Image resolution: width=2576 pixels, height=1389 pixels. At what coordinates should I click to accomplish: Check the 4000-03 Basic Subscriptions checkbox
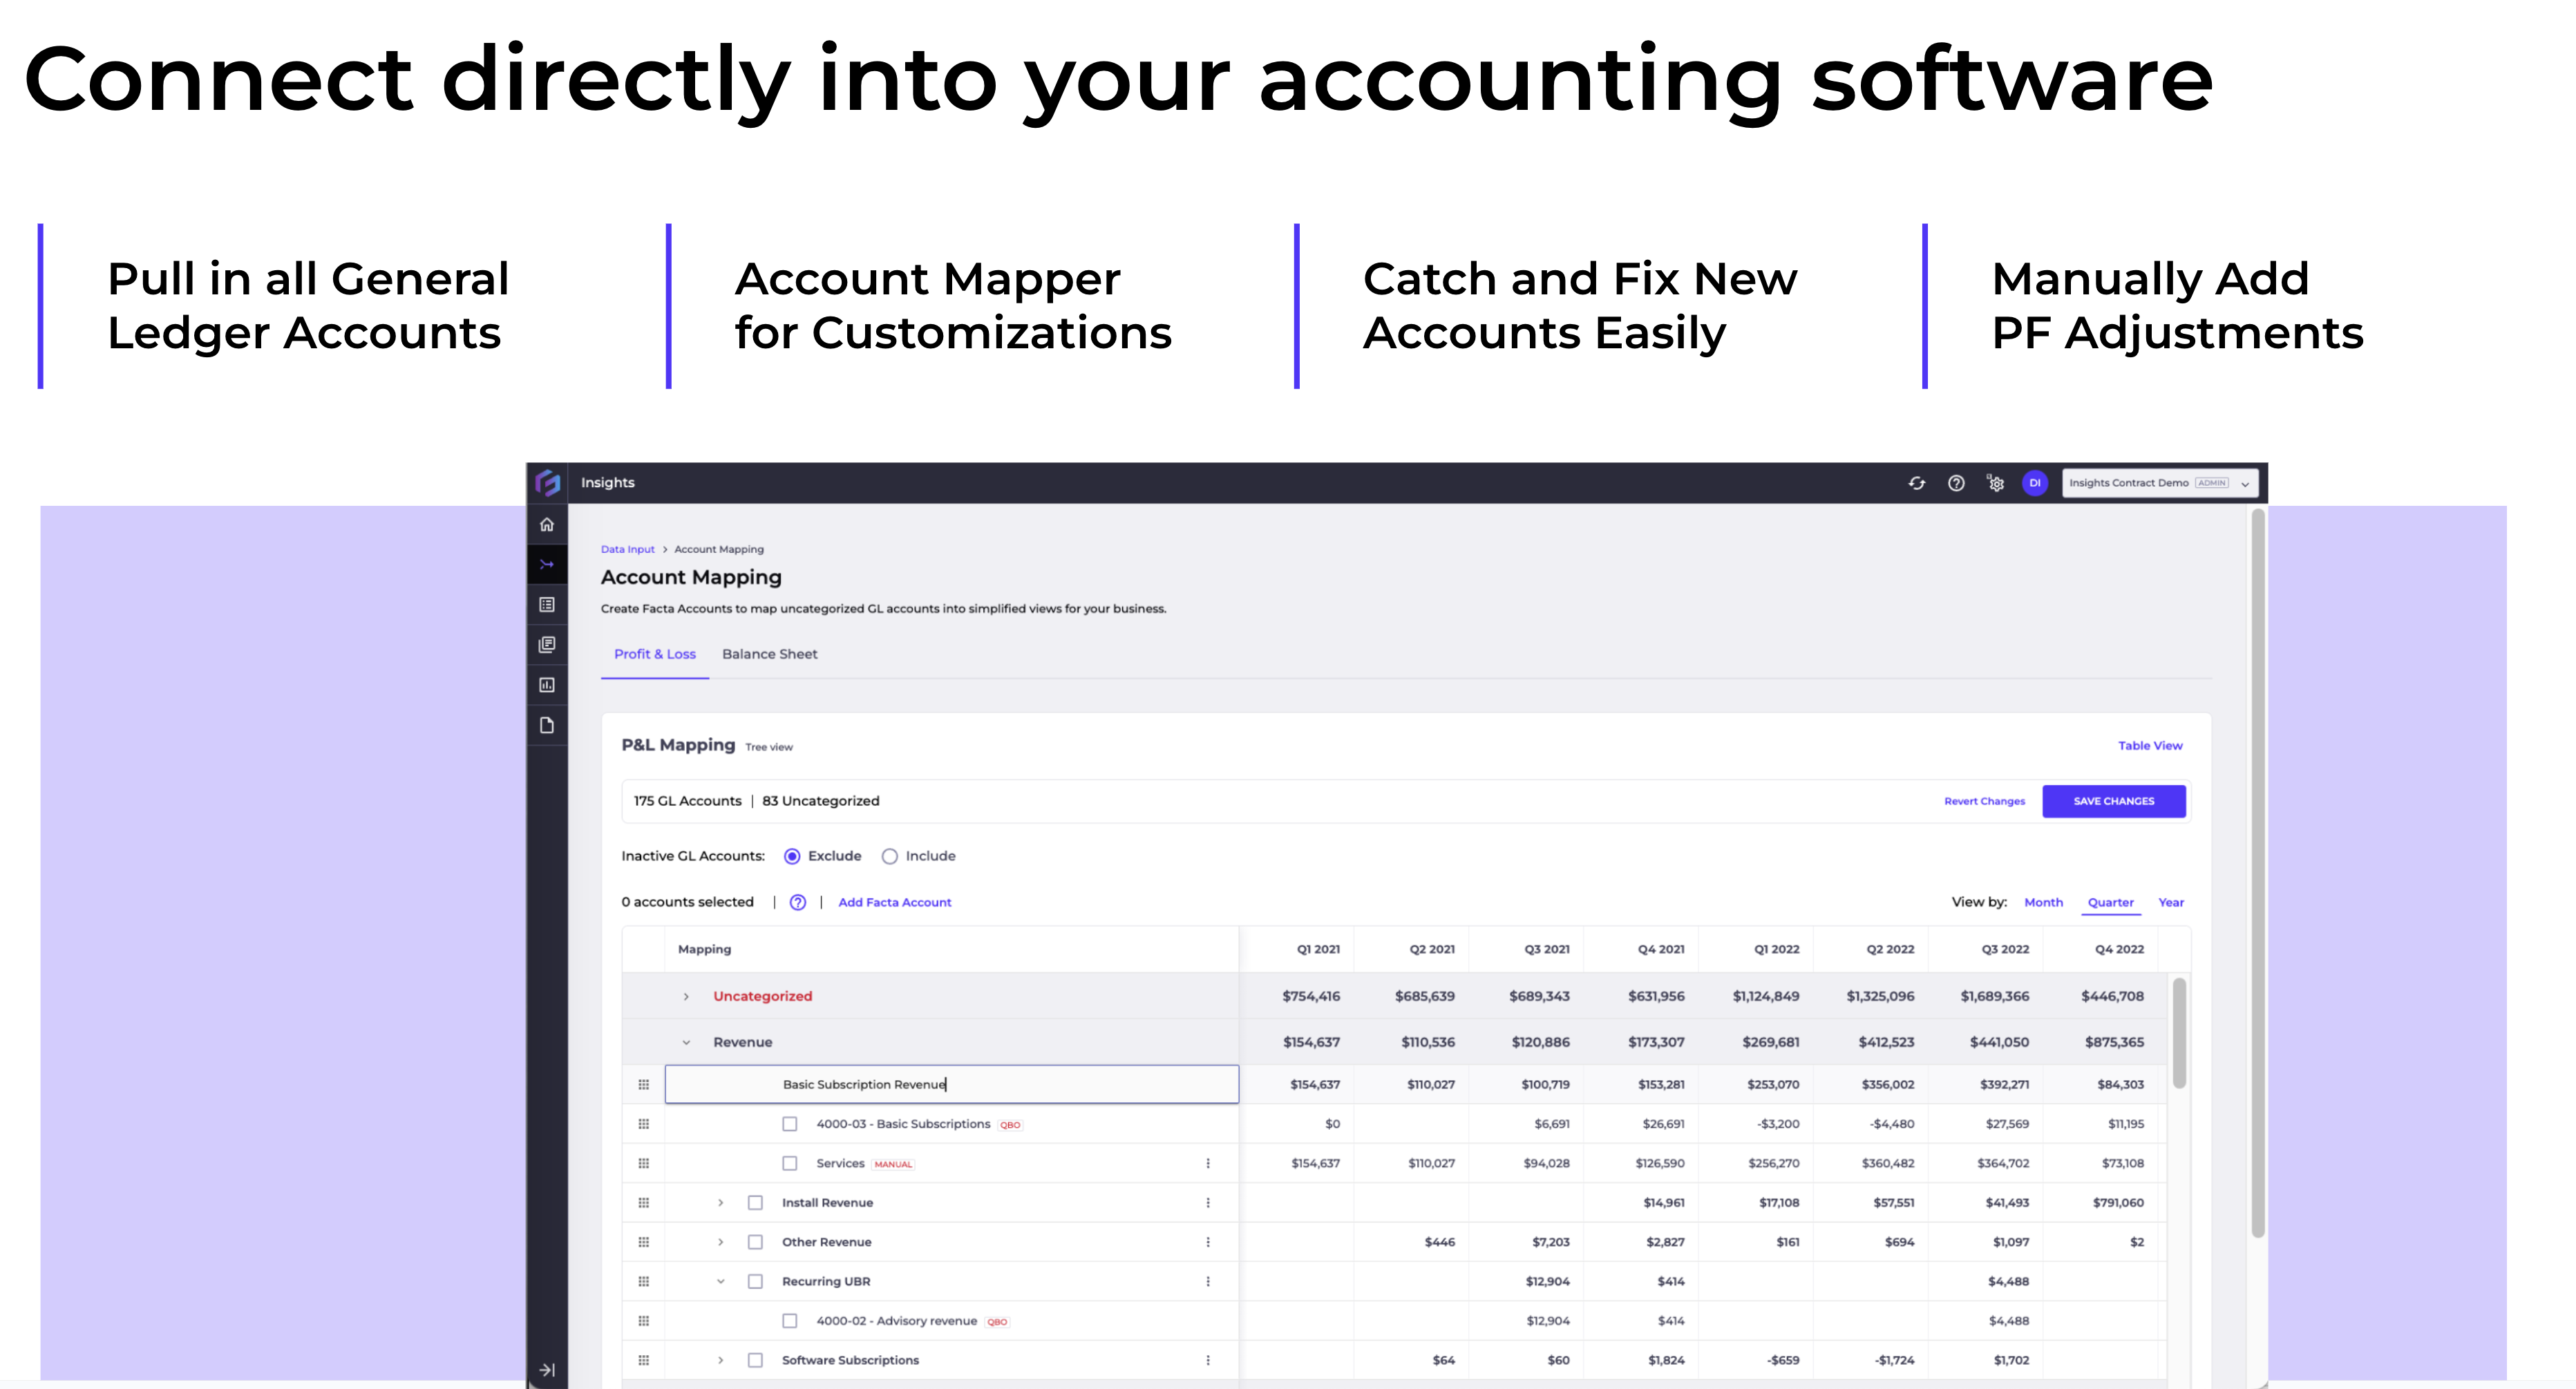790,1124
